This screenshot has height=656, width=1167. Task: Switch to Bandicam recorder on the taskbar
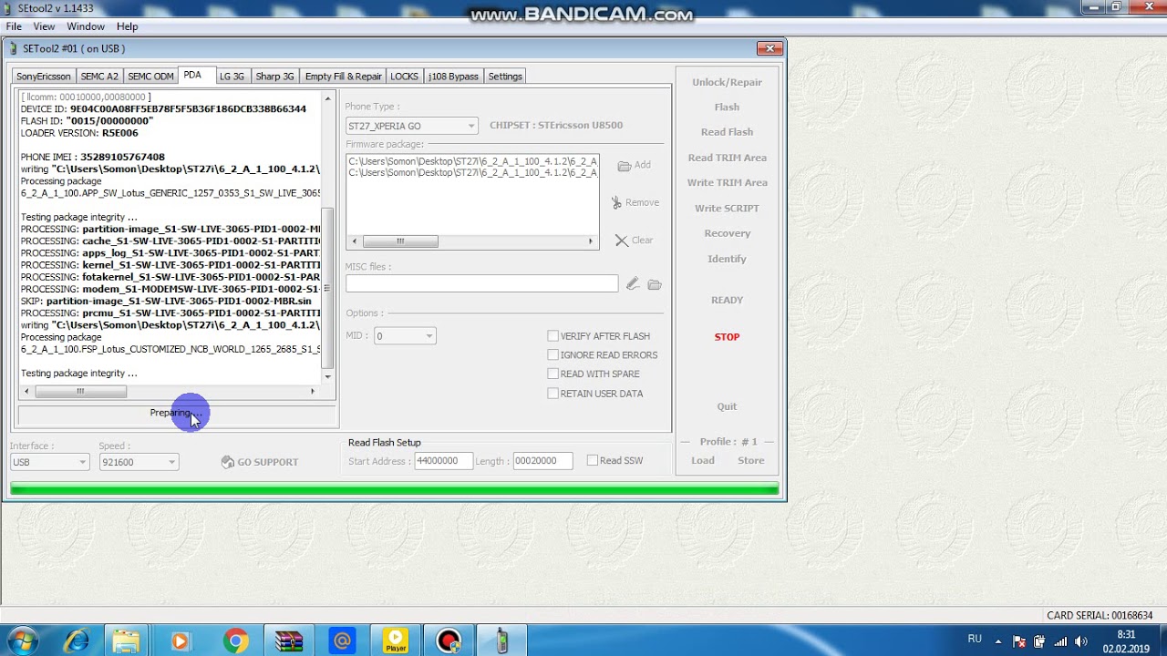(449, 641)
